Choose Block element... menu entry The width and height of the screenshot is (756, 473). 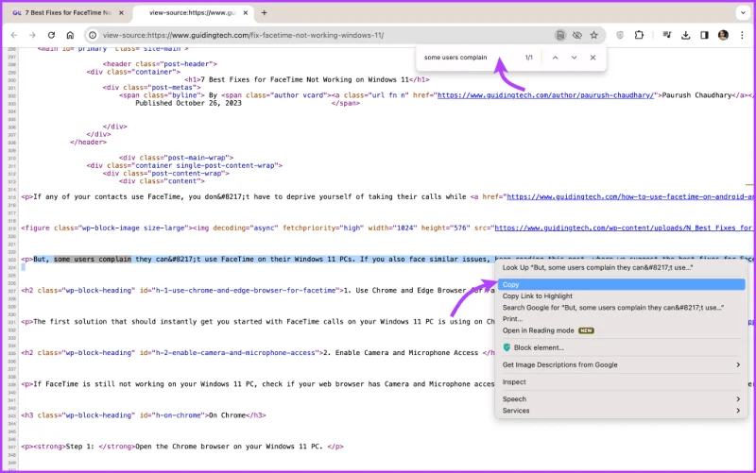(621, 347)
